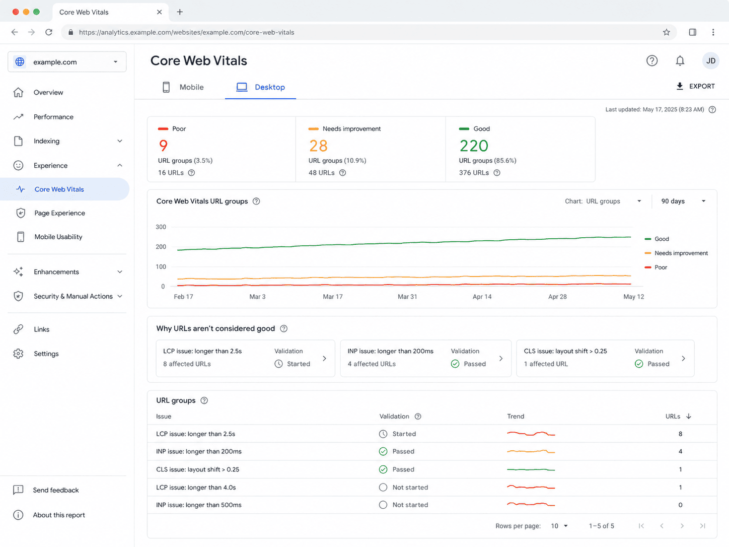Click the EXPORT button

695,86
